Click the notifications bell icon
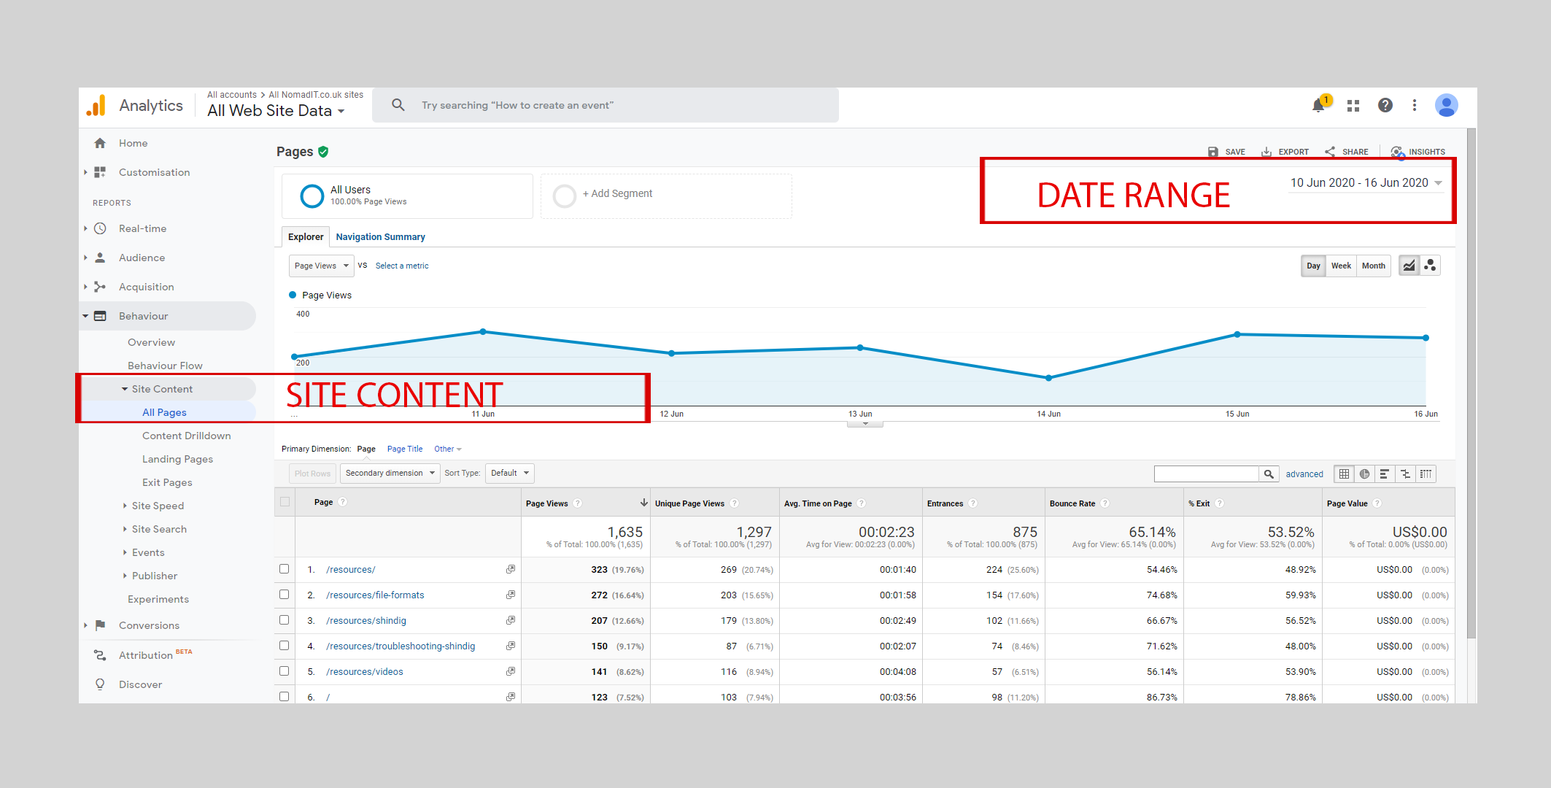This screenshot has width=1551, height=788. tap(1318, 106)
